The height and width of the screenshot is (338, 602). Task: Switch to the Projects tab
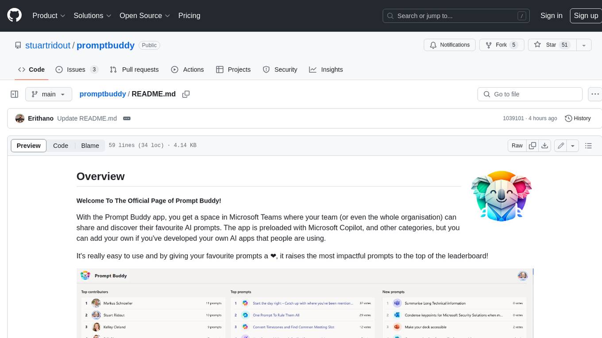click(x=233, y=69)
